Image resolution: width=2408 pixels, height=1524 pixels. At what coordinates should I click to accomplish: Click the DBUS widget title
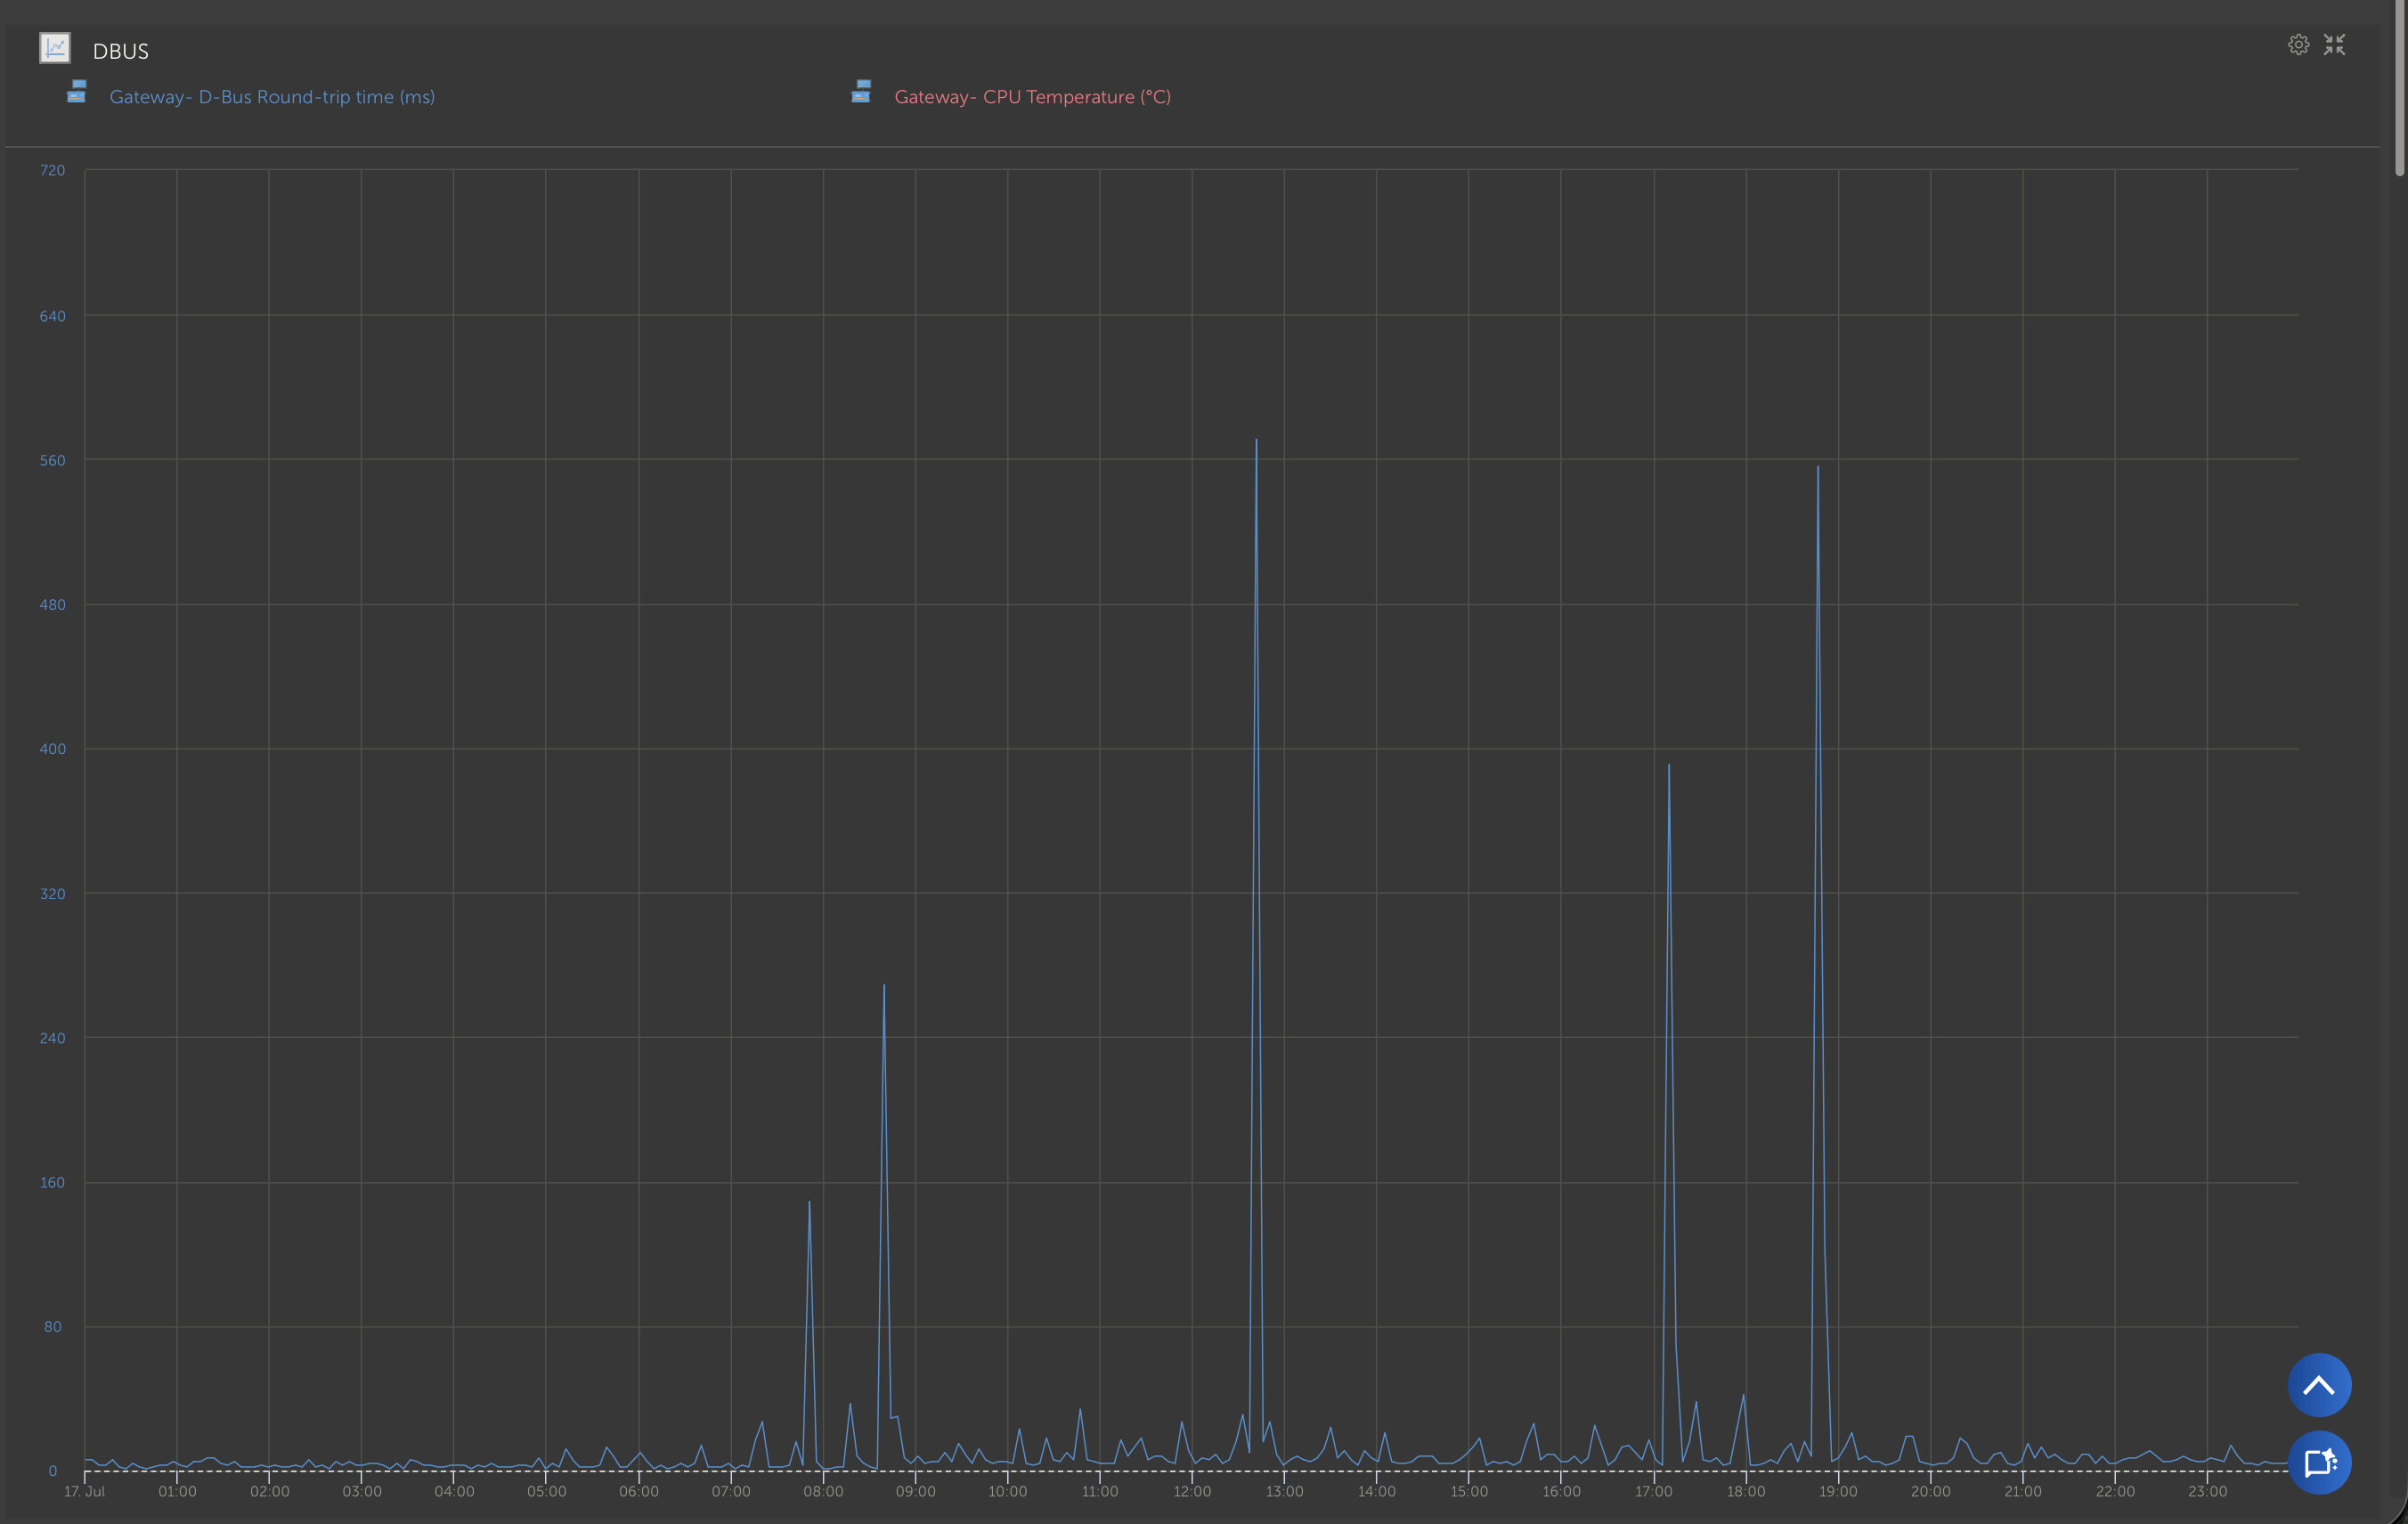click(120, 51)
